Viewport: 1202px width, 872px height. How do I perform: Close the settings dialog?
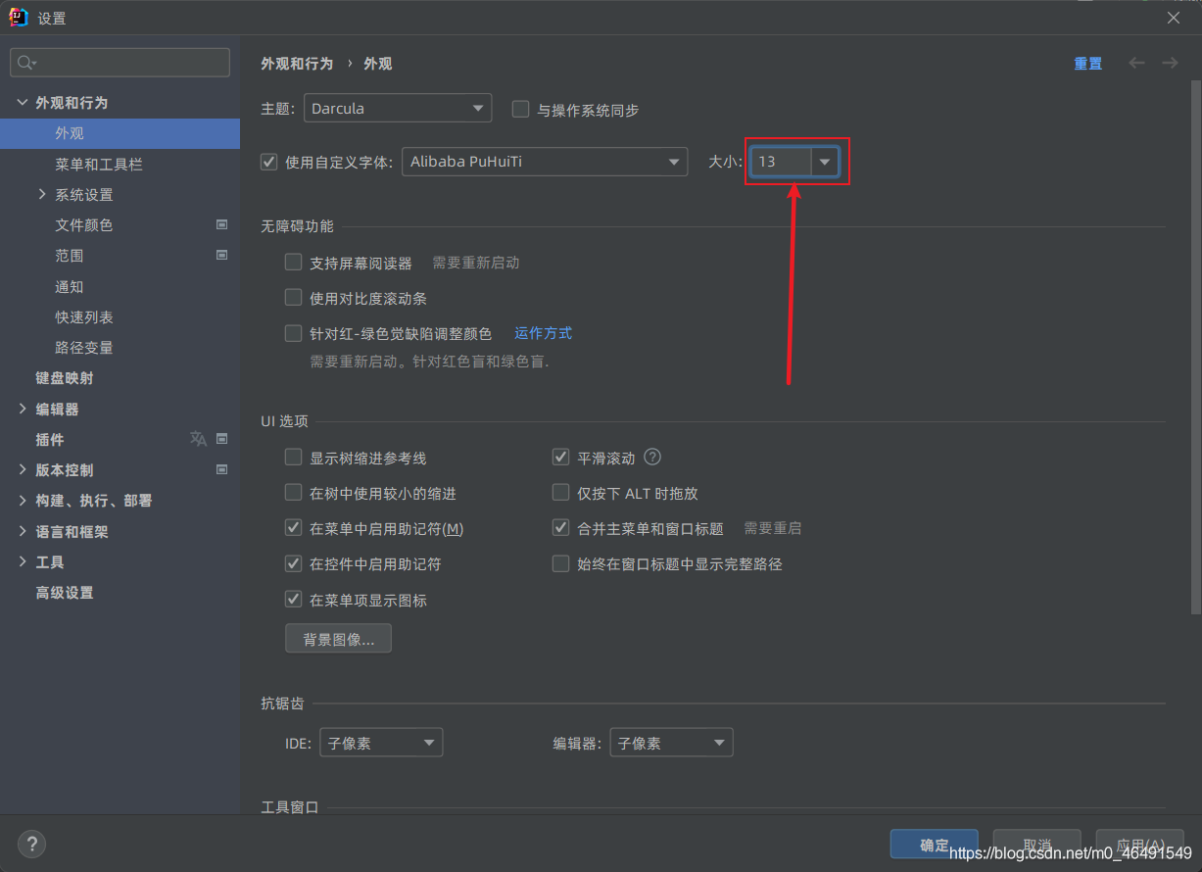[1174, 18]
